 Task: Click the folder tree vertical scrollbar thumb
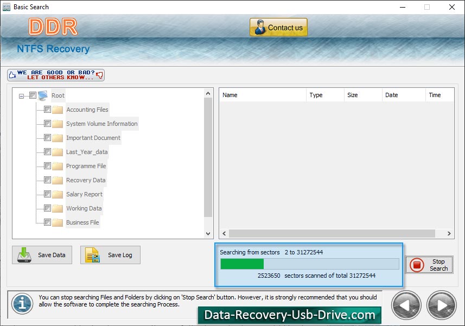click(x=208, y=157)
